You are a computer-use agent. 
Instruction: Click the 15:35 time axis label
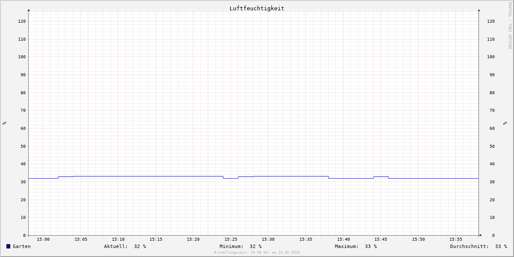click(x=306, y=239)
